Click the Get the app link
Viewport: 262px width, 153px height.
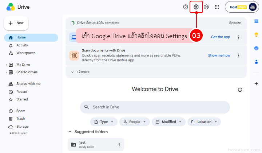pyautogui.click(x=221, y=37)
